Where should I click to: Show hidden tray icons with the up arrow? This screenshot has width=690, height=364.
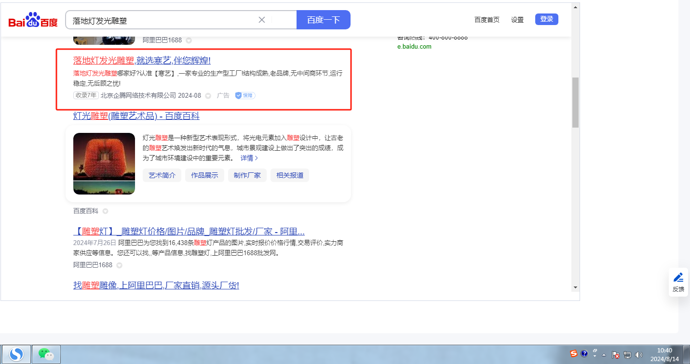tap(604, 355)
